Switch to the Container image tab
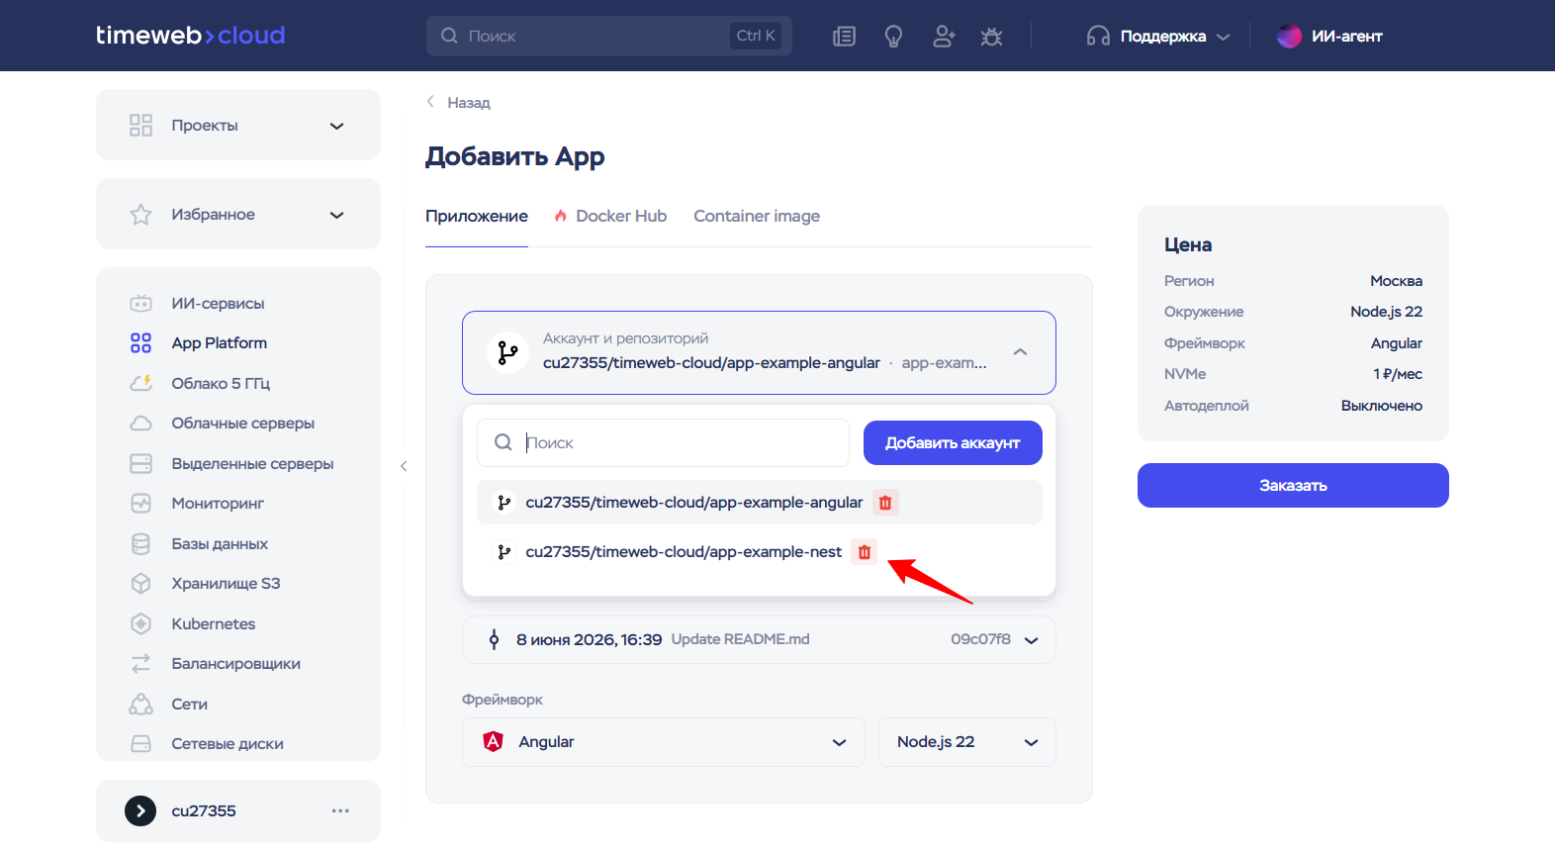The height and width of the screenshot is (852, 1555). point(757,216)
